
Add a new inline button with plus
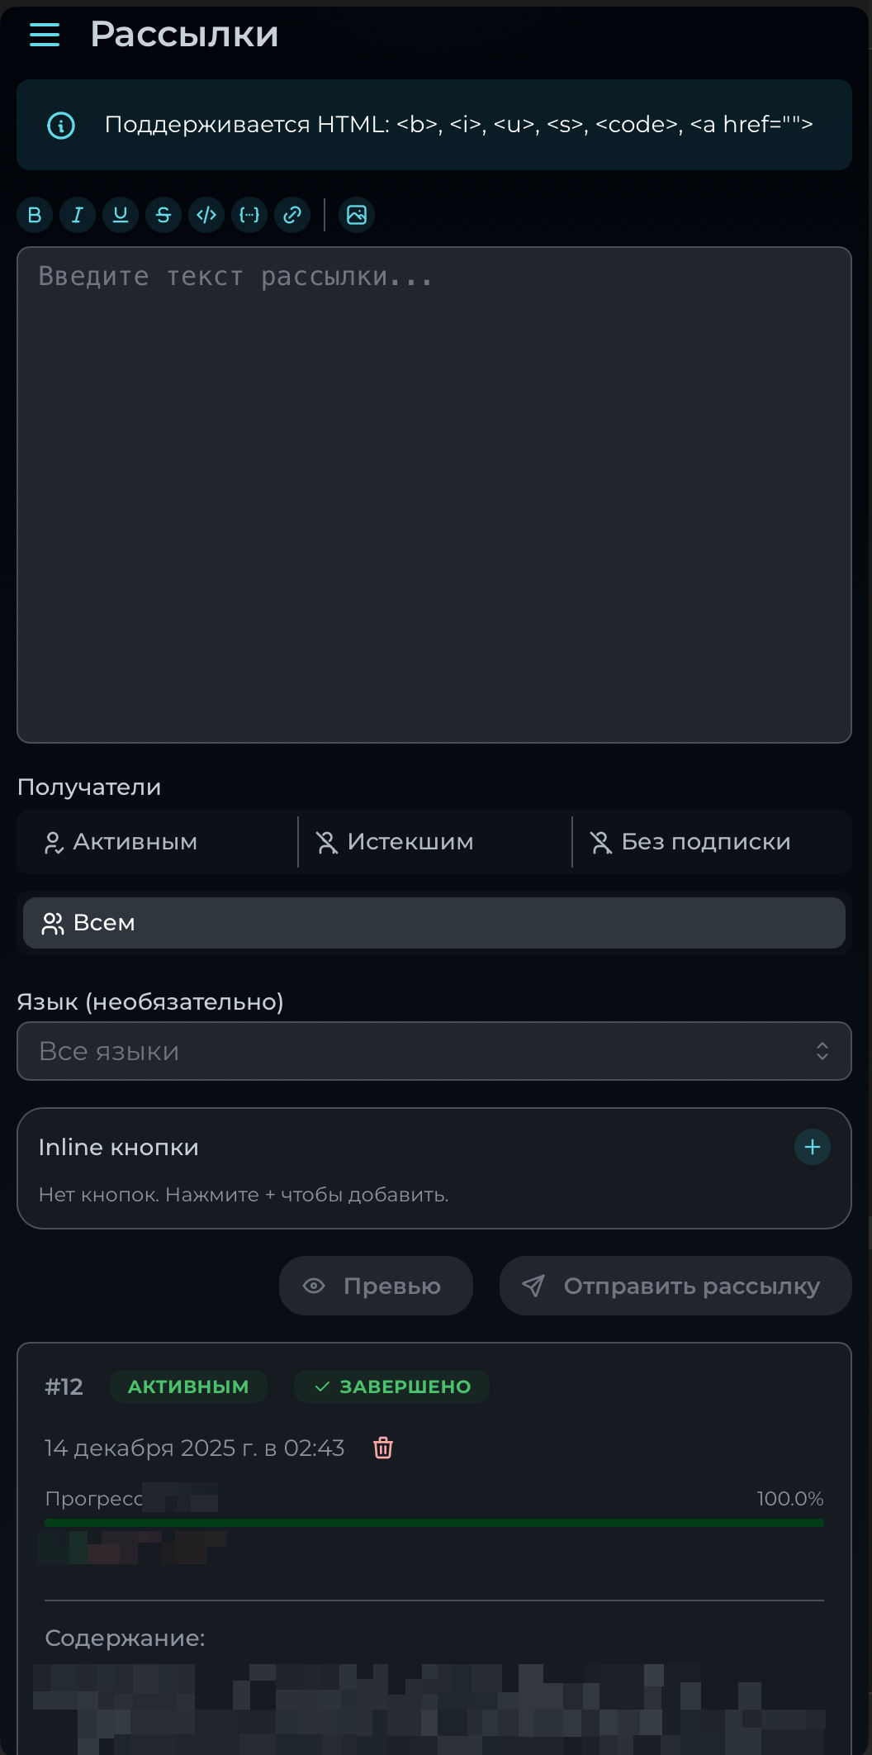point(812,1147)
